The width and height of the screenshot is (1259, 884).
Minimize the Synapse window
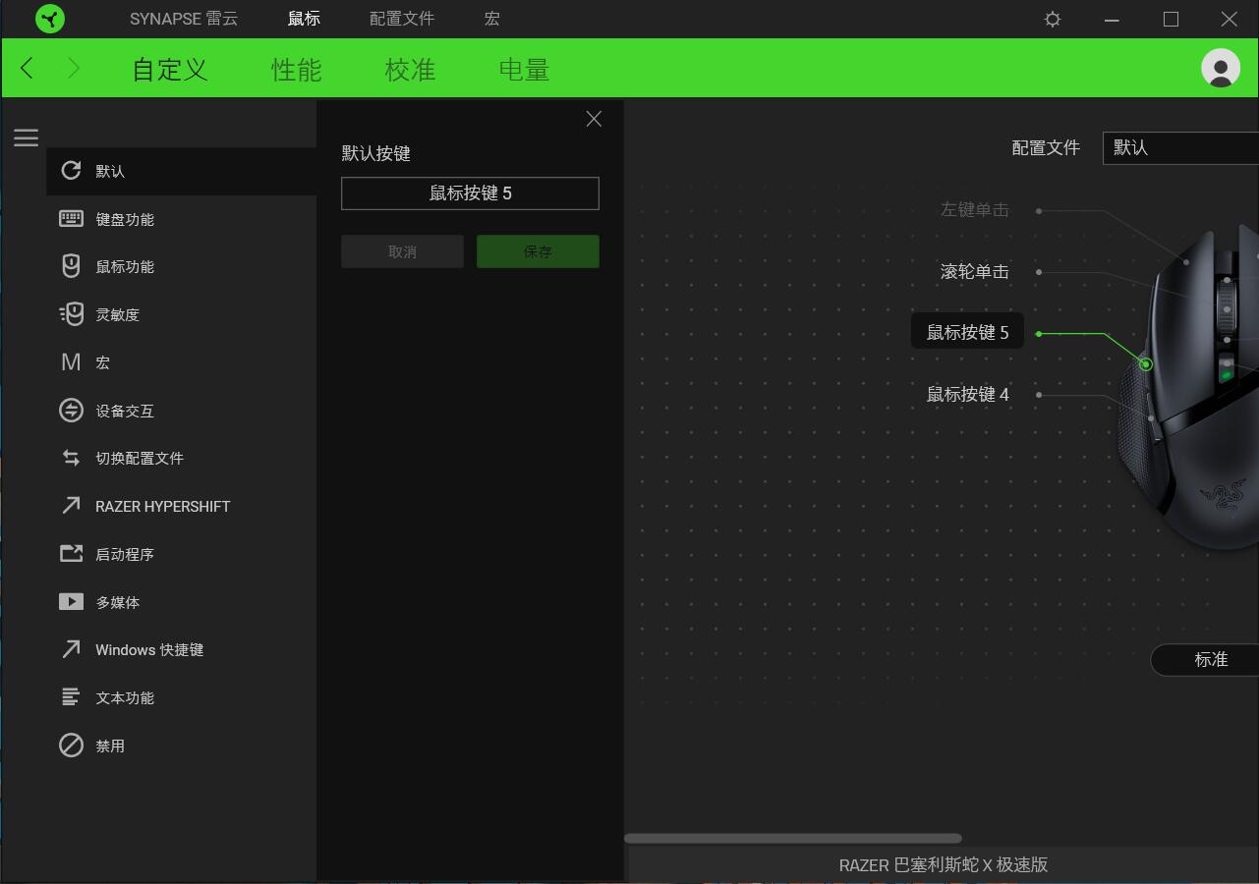tap(1112, 19)
